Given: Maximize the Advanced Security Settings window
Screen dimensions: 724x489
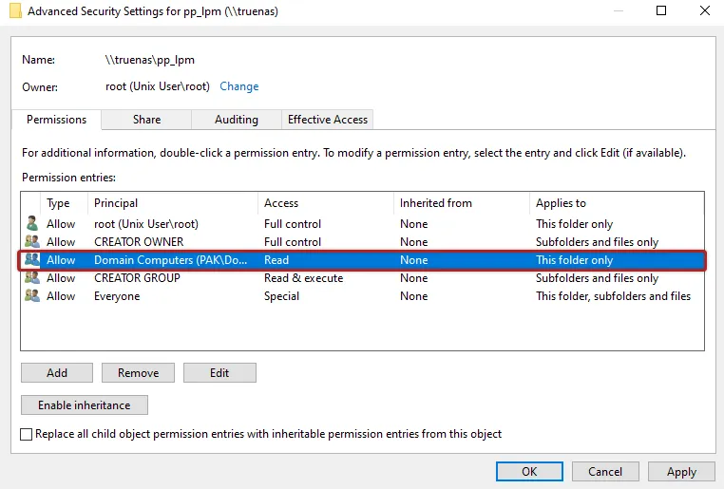Looking at the screenshot, I should click(661, 11).
